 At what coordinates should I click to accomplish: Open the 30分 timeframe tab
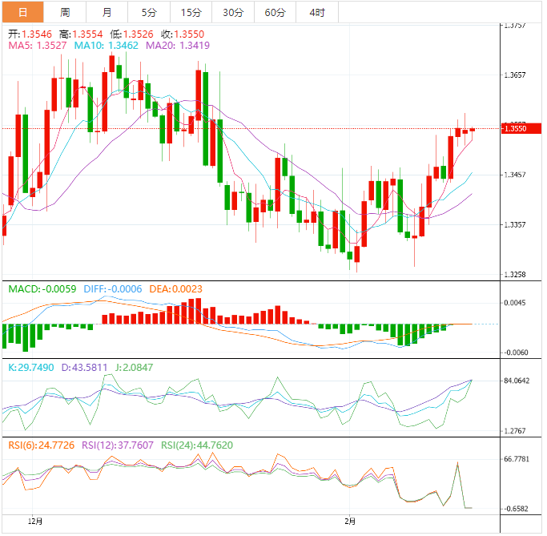click(x=233, y=12)
